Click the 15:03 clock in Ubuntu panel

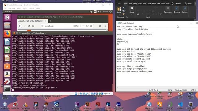point(105,12)
